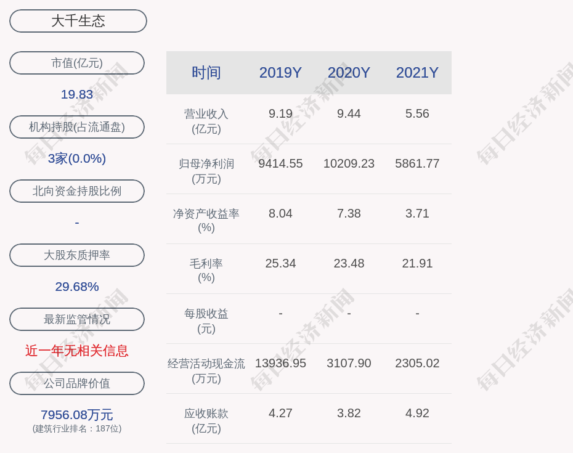Click the 应收账款(亿元) row label

pyautogui.click(x=206, y=421)
